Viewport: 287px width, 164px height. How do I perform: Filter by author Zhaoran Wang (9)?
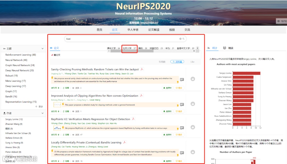[x=14, y=124]
